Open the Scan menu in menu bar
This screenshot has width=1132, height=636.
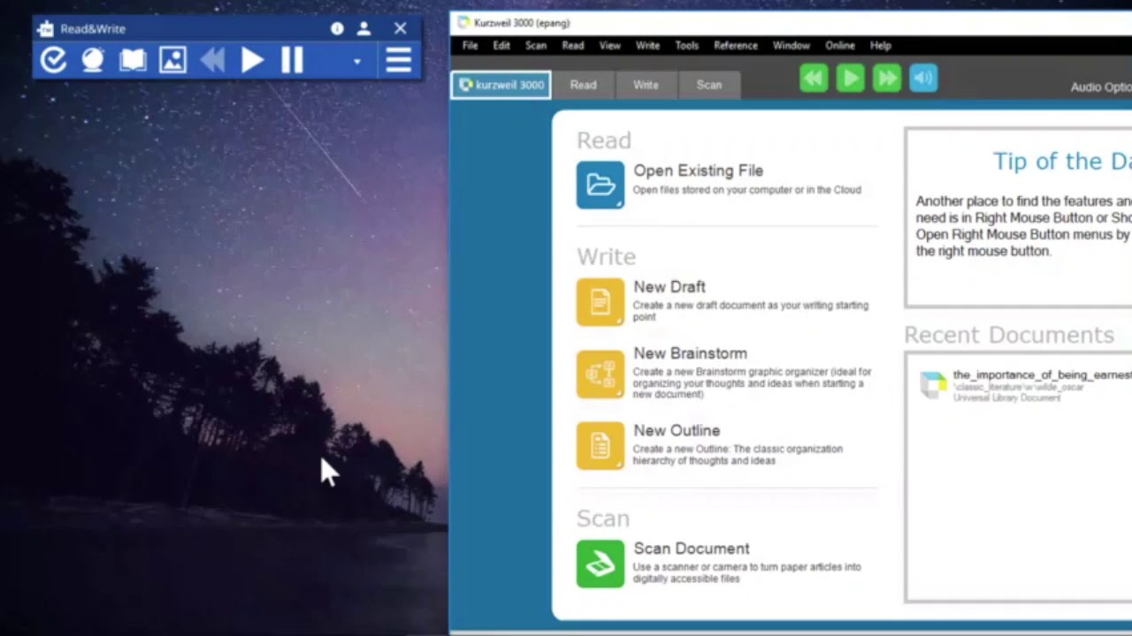point(536,45)
